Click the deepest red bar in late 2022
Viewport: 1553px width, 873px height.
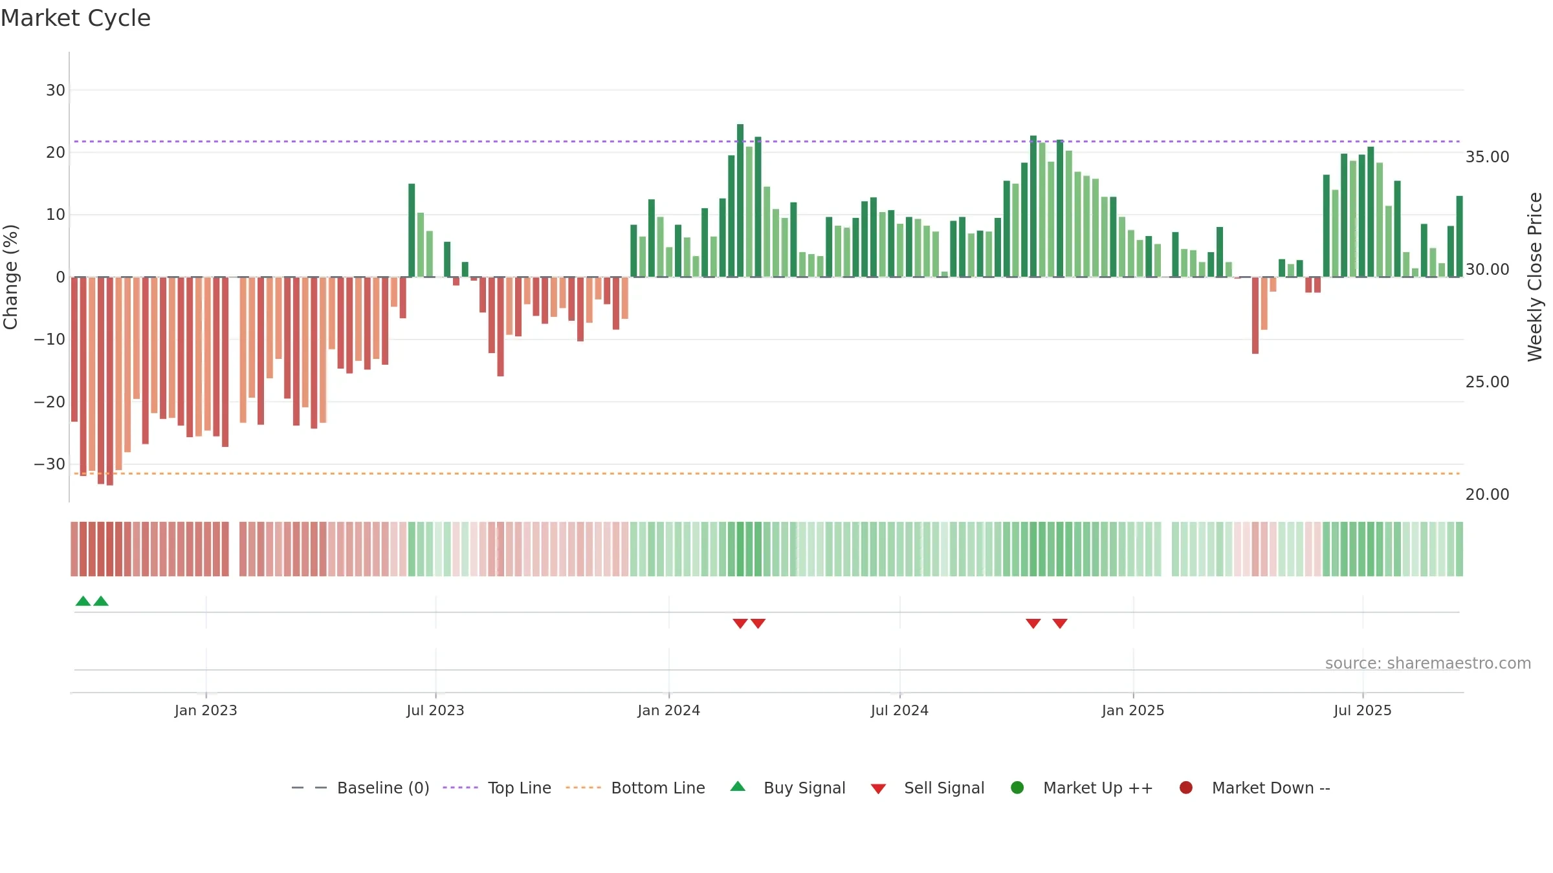pyautogui.click(x=110, y=381)
